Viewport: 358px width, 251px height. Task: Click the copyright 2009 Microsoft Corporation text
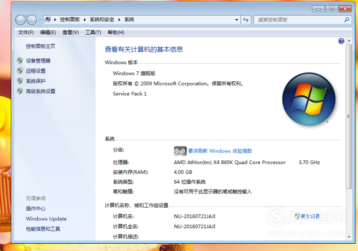point(178,84)
